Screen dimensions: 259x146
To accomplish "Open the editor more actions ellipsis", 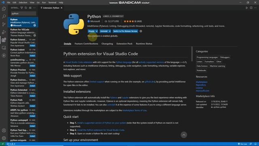I will click(x=255, y=8).
